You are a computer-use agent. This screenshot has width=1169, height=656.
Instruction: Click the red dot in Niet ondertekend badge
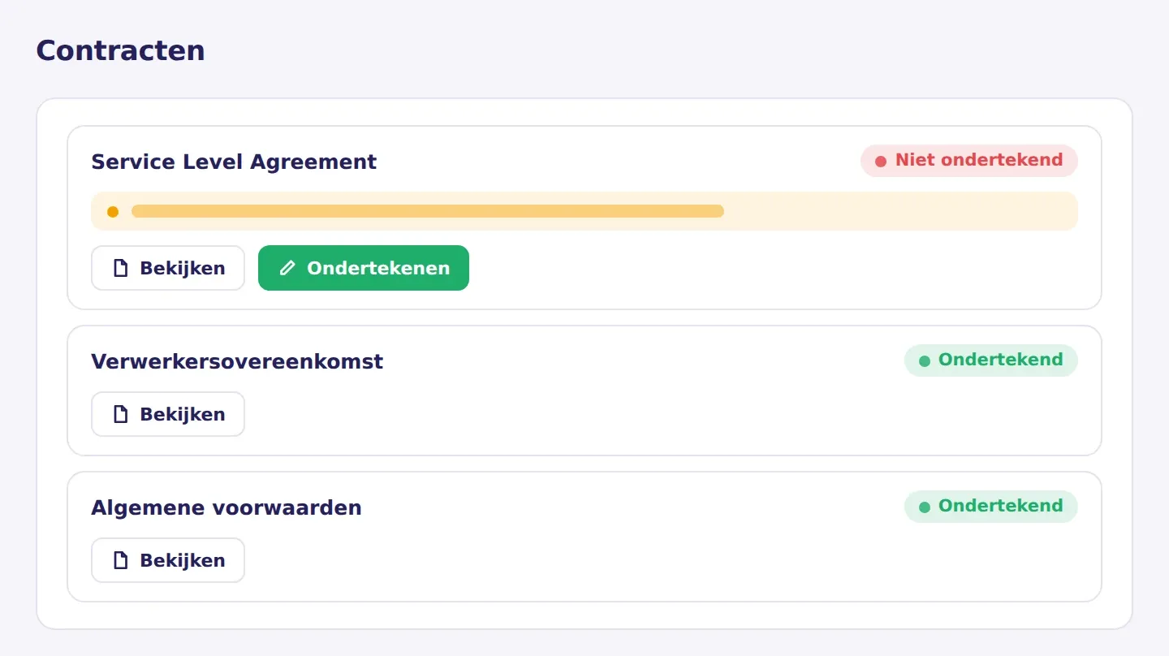(880, 161)
